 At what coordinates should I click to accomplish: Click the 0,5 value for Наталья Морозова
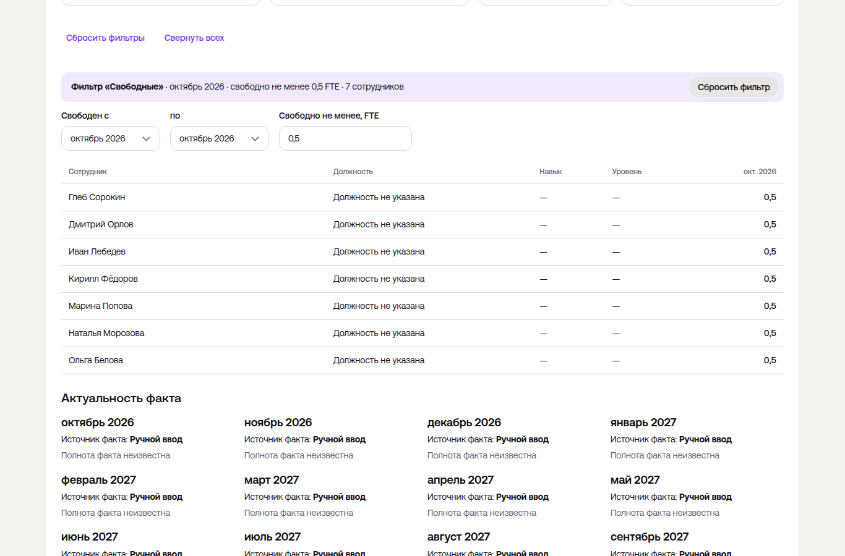pos(770,334)
